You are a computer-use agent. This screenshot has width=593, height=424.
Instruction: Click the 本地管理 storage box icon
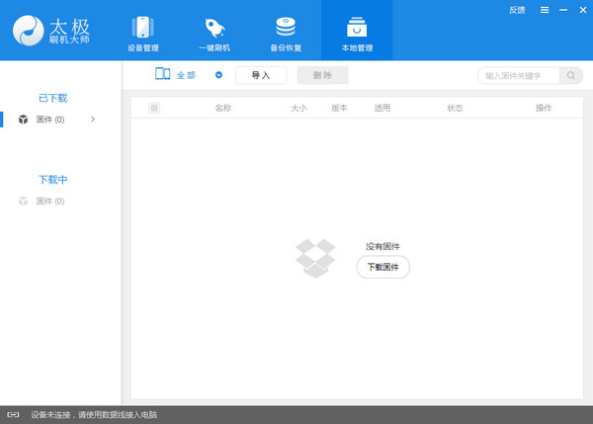(356, 27)
